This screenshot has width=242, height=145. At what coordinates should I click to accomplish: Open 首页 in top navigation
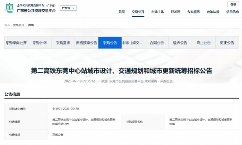(x=122, y=12)
